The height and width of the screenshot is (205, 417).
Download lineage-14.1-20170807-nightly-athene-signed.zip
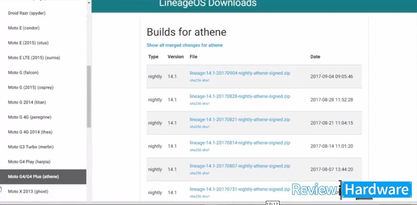pyautogui.click(x=240, y=166)
